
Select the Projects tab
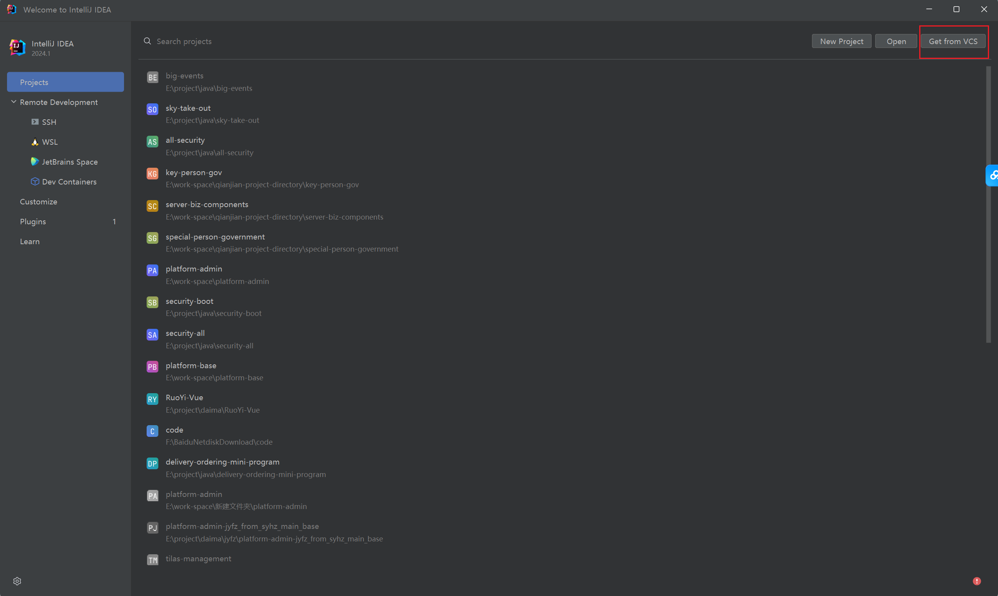coord(66,82)
